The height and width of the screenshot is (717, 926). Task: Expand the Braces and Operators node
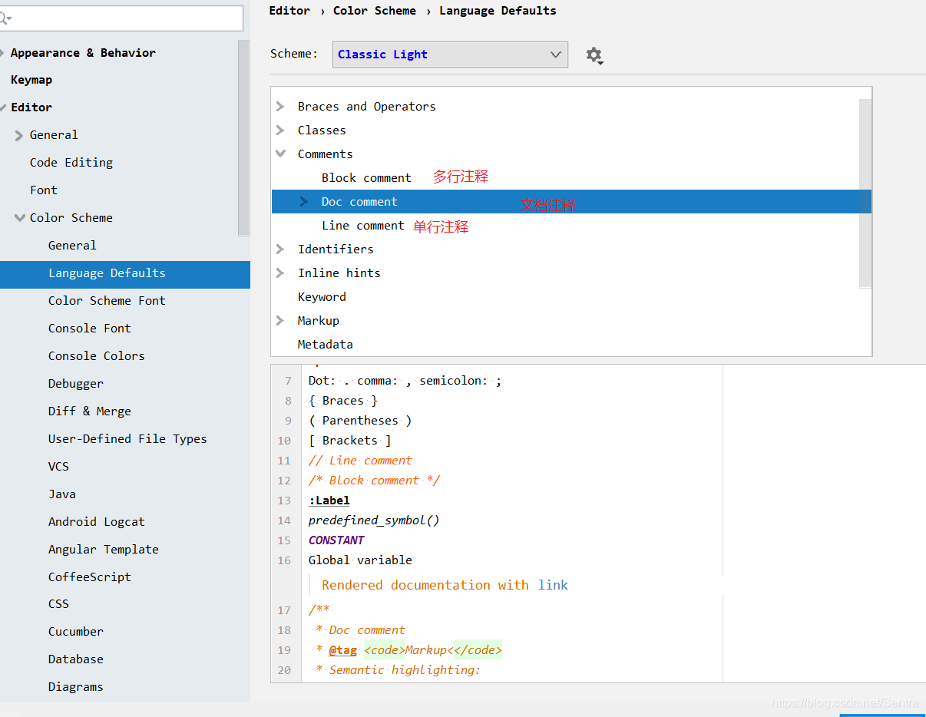coord(280,106)
